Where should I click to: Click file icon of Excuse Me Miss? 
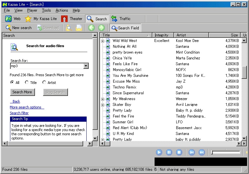pyautogui.click(x=108, y=81)
